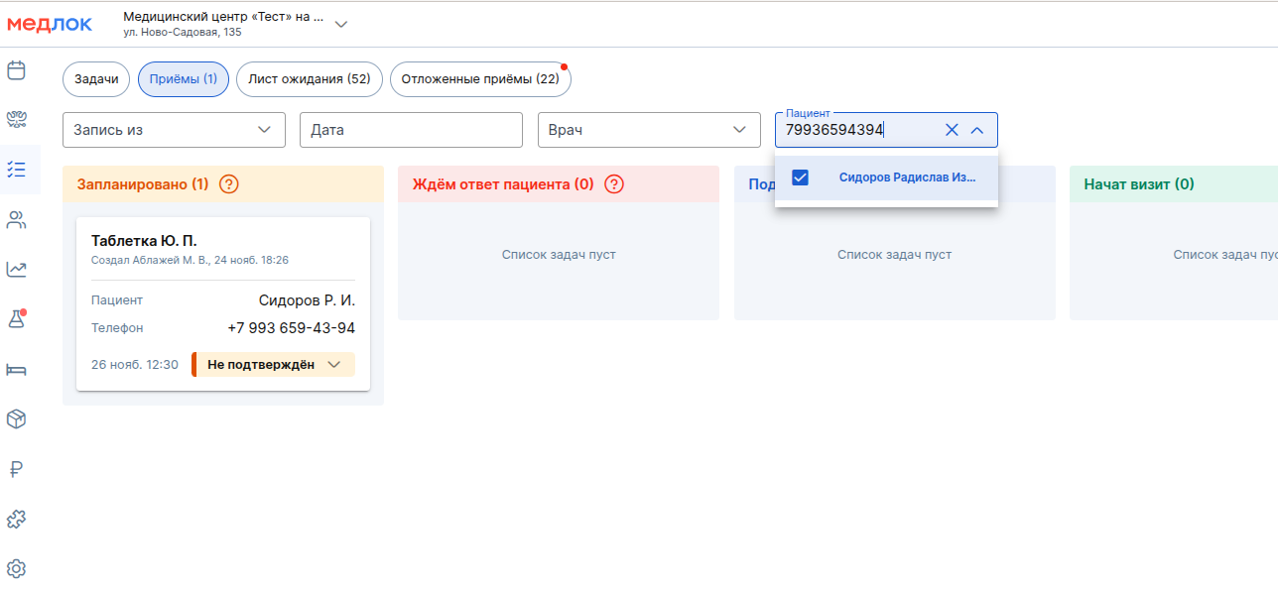Open the patients sidebar icon
Screen dimensions: 1278x593
[x=16, y=220]
